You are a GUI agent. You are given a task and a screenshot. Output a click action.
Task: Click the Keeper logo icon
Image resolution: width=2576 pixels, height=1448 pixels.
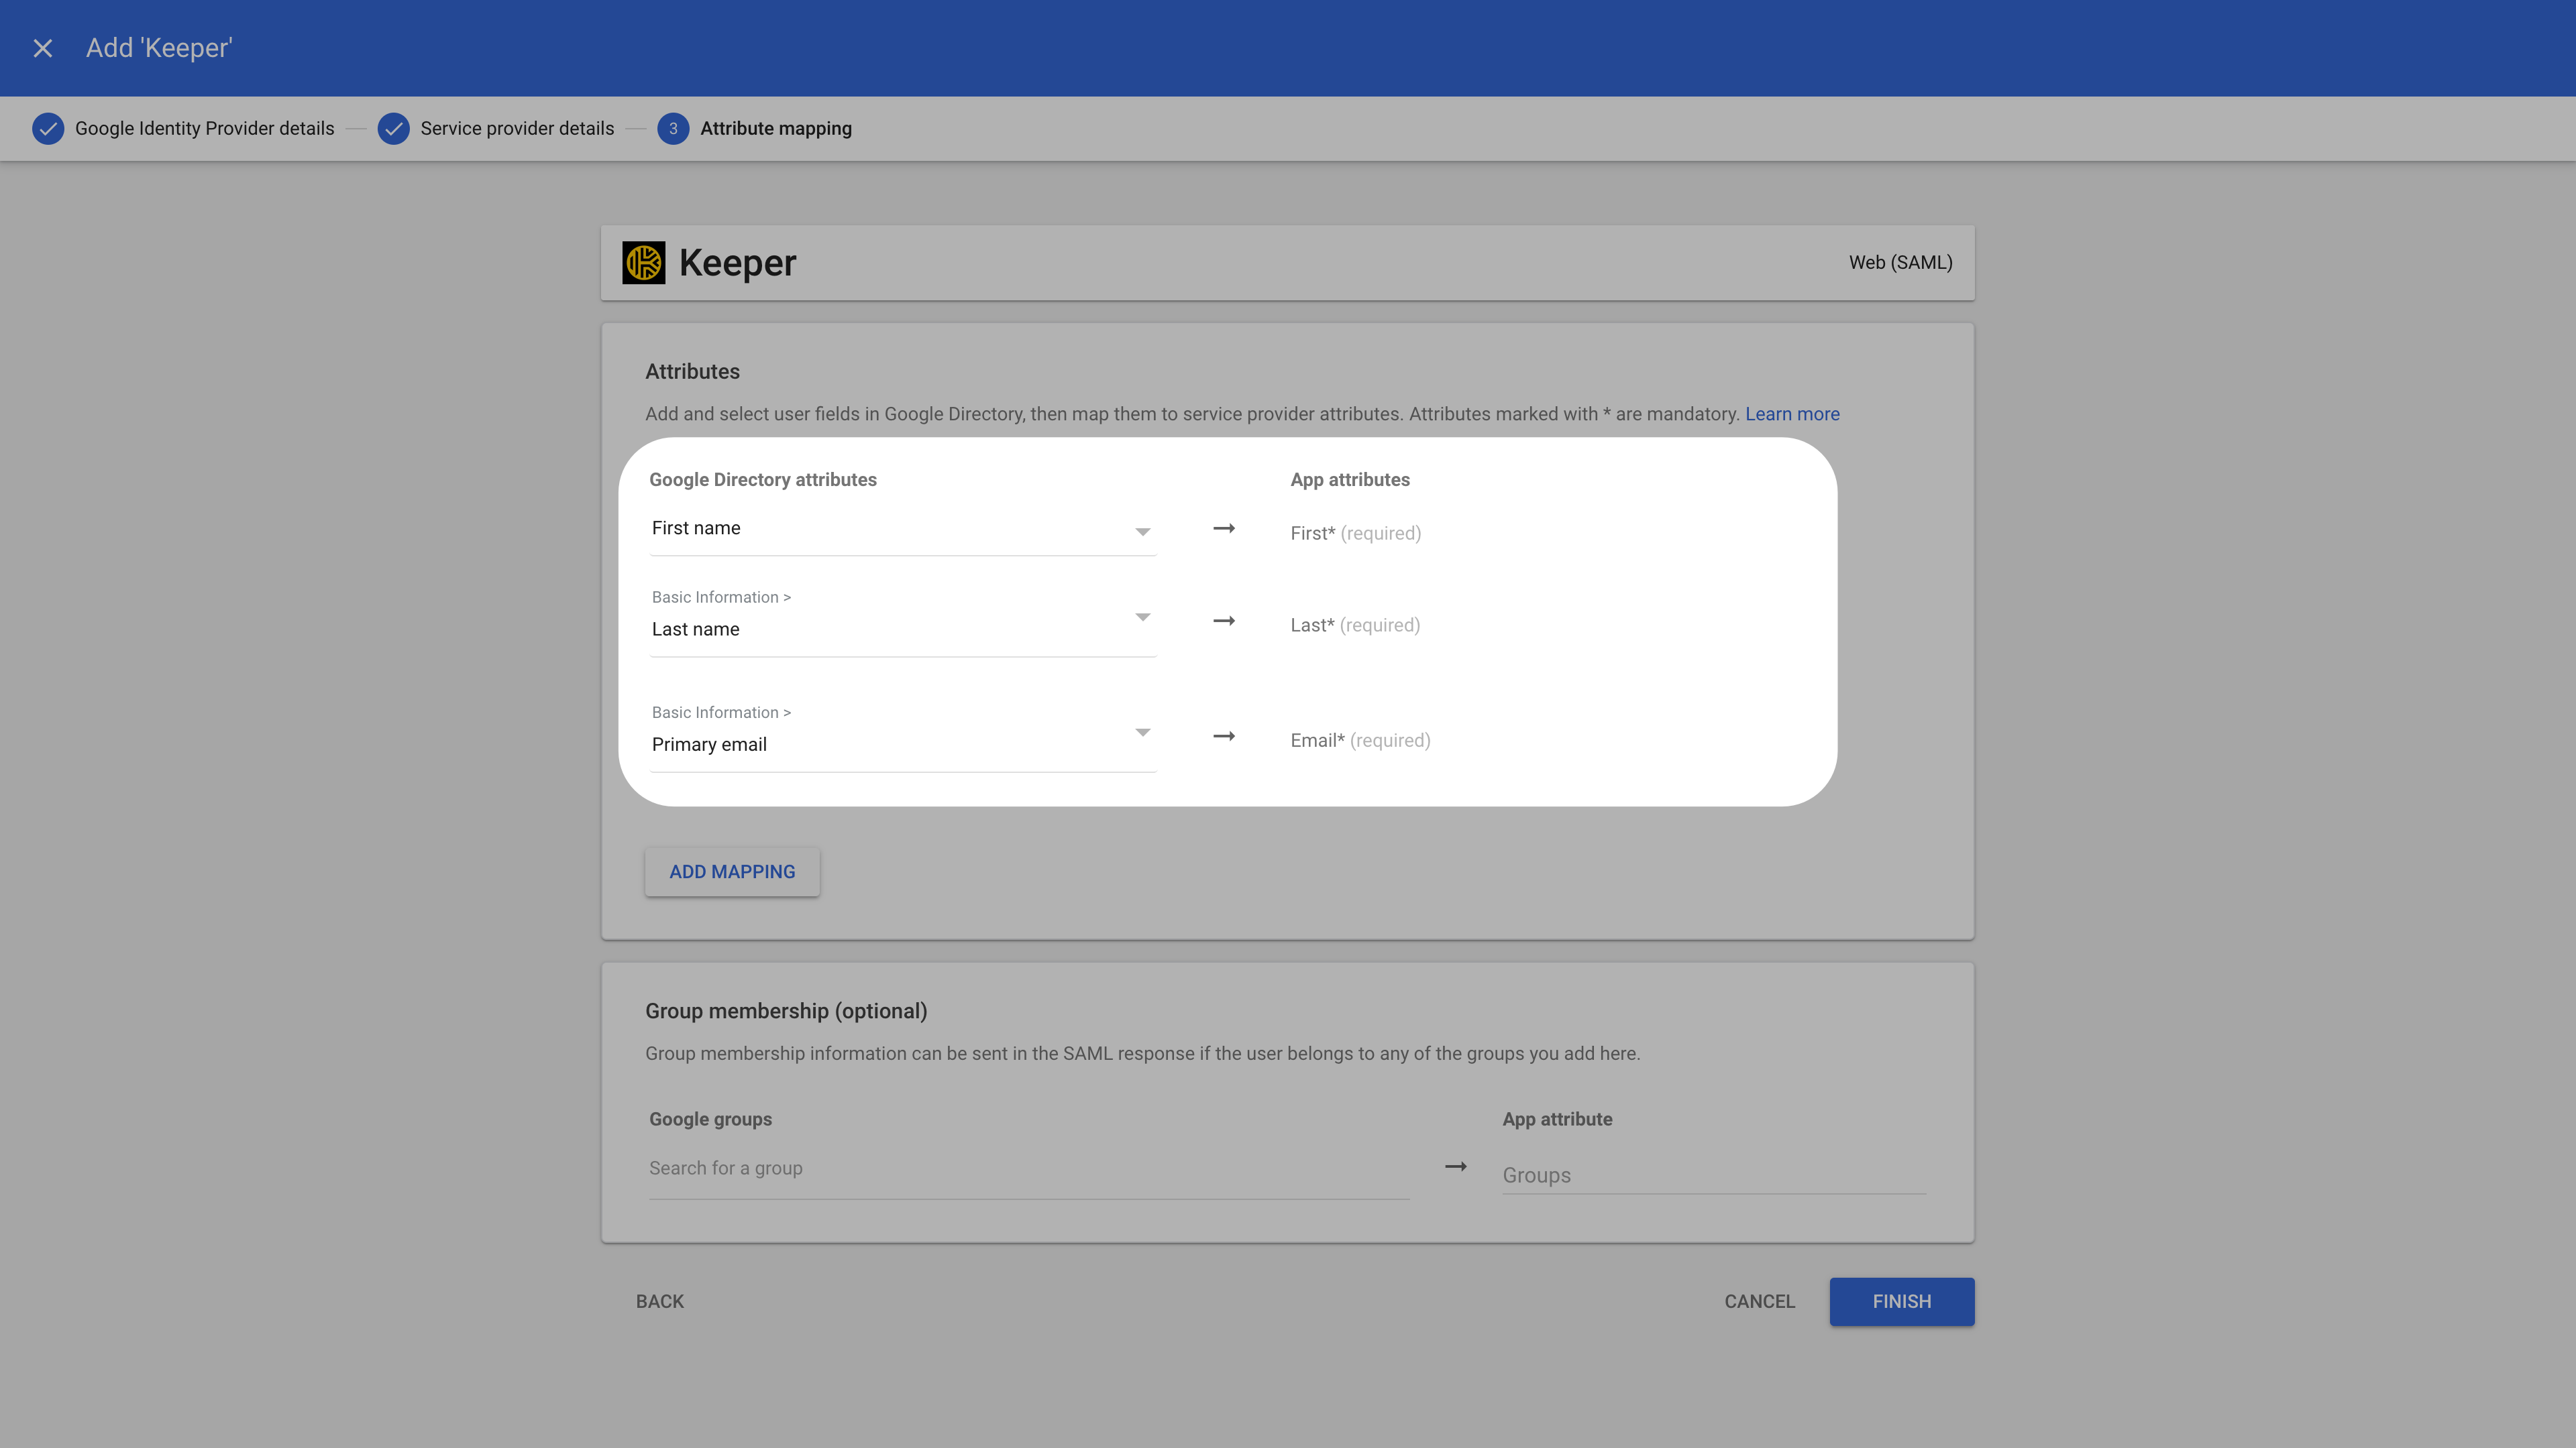click(x=643, y=263)
